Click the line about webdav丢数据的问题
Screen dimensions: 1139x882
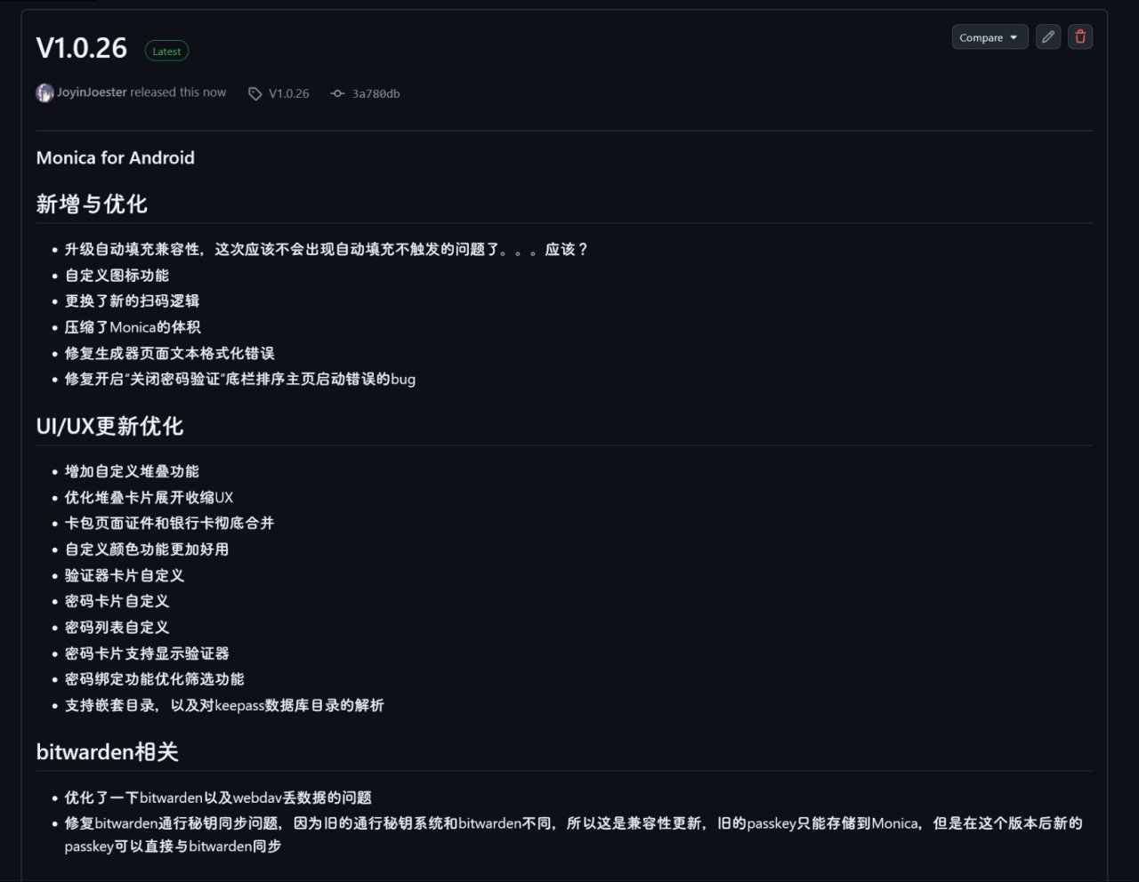[218, 798]
